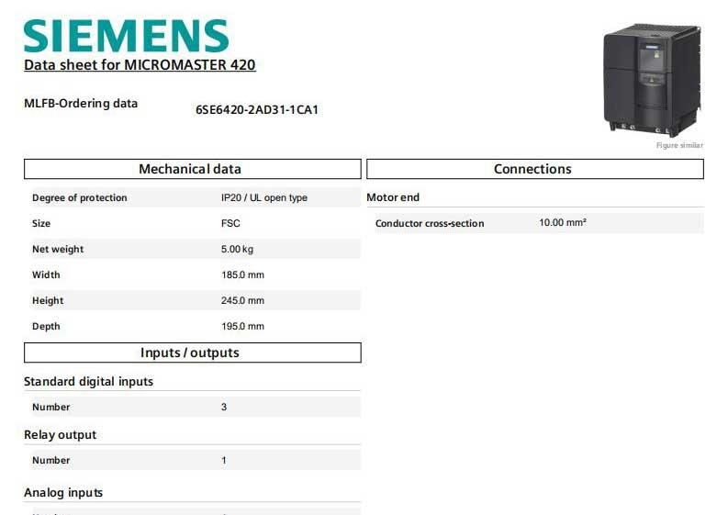Select the Degree of protection label
728x515 pixels.
[80, 198]
